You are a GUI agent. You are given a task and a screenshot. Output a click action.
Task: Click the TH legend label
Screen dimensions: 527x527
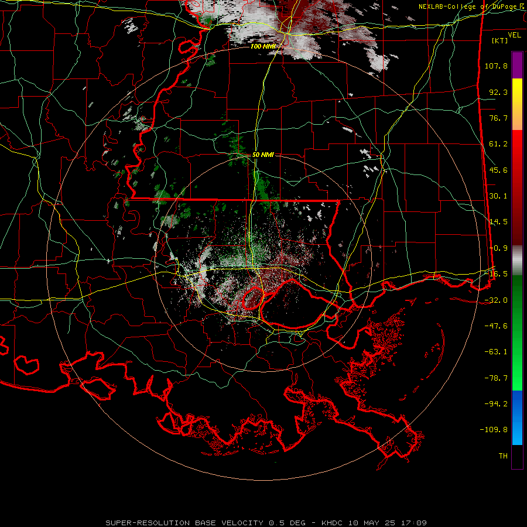[503, 456]
